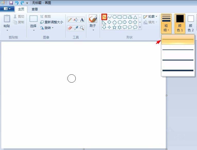This screenshot has height=150, width=197.
Task: Open the 旋转 rotate dropdown
Action: (47, 28)
